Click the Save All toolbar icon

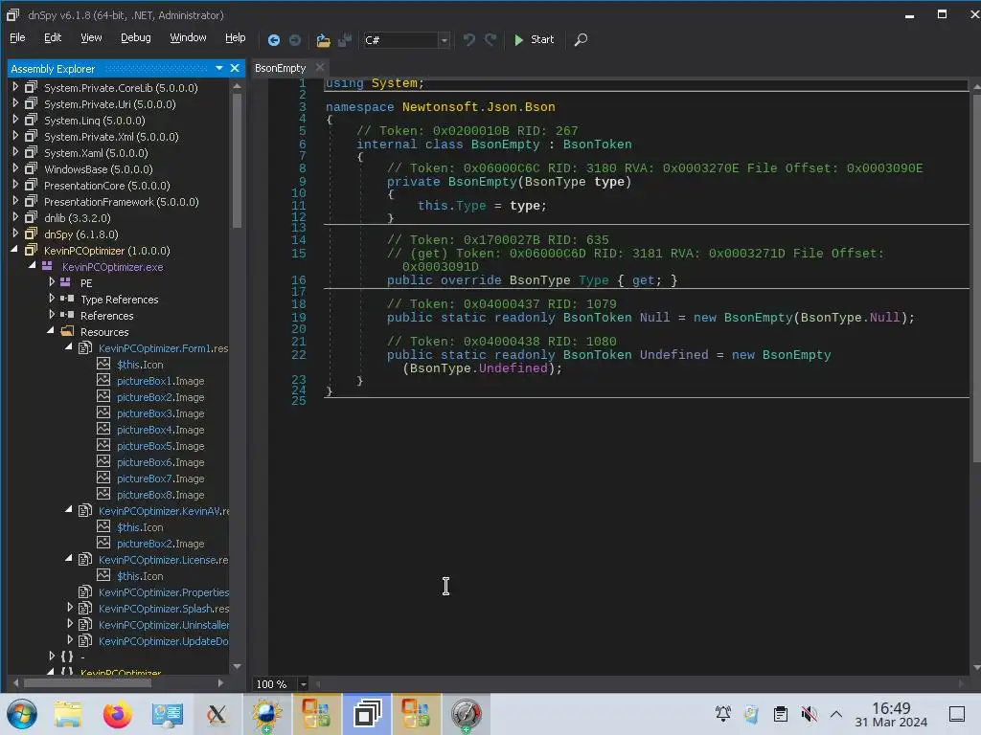345,40
